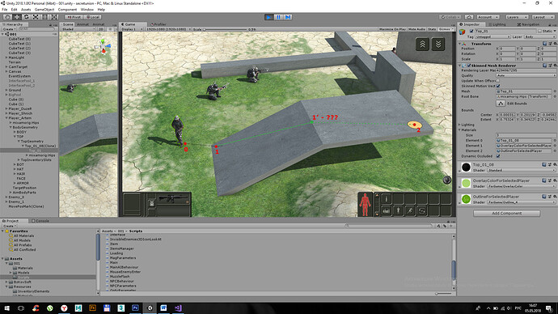This screenshot has height=314, width=558.
Task: Click Edit Bounds icon button
Action: (x=501, y=104)
